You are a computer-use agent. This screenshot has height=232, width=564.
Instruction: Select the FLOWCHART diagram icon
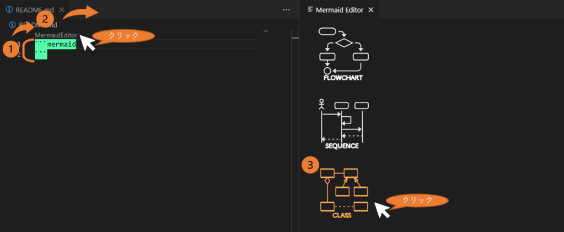pyautogui.click(x=343, y=53)
